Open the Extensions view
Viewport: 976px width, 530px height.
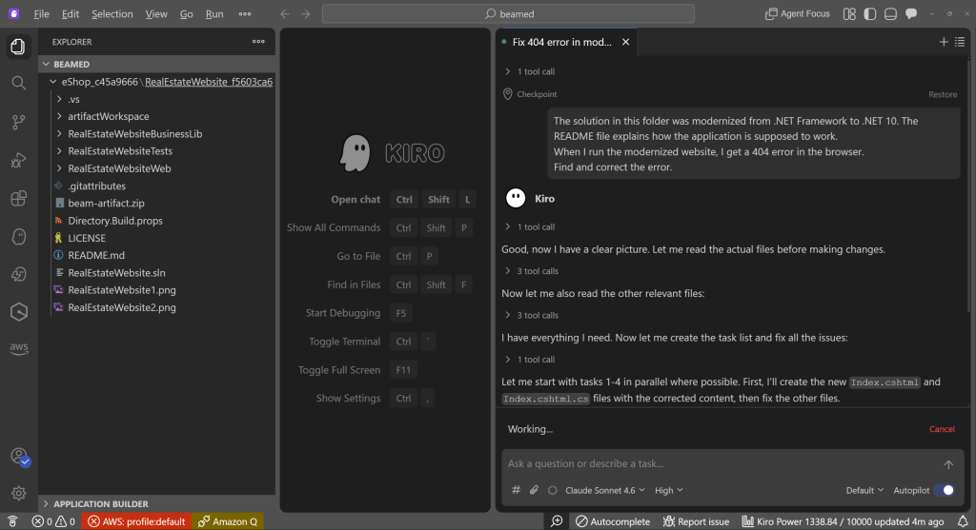tap(19, 198)
